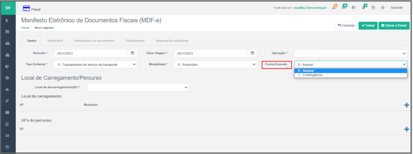Click the Home breadcrumb link
The height and width of the screenshot is (154, 413).
tap(25, 28)
